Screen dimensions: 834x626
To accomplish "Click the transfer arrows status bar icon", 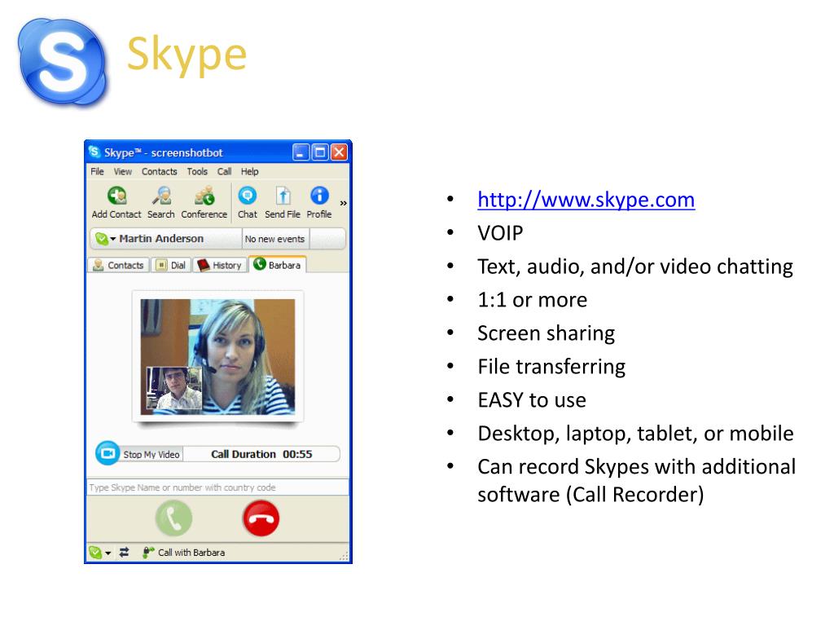I will click(x=124, y=553).
